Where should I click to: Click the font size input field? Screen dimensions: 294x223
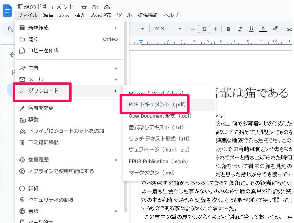(x=204, y=29)
